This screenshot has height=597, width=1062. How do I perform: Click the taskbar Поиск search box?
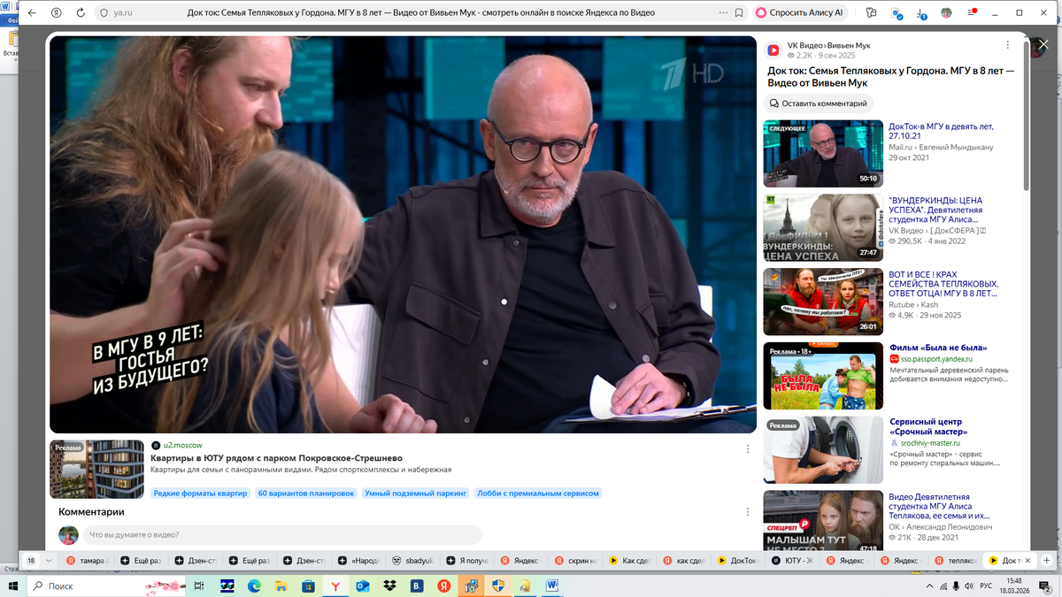point(105,586)
